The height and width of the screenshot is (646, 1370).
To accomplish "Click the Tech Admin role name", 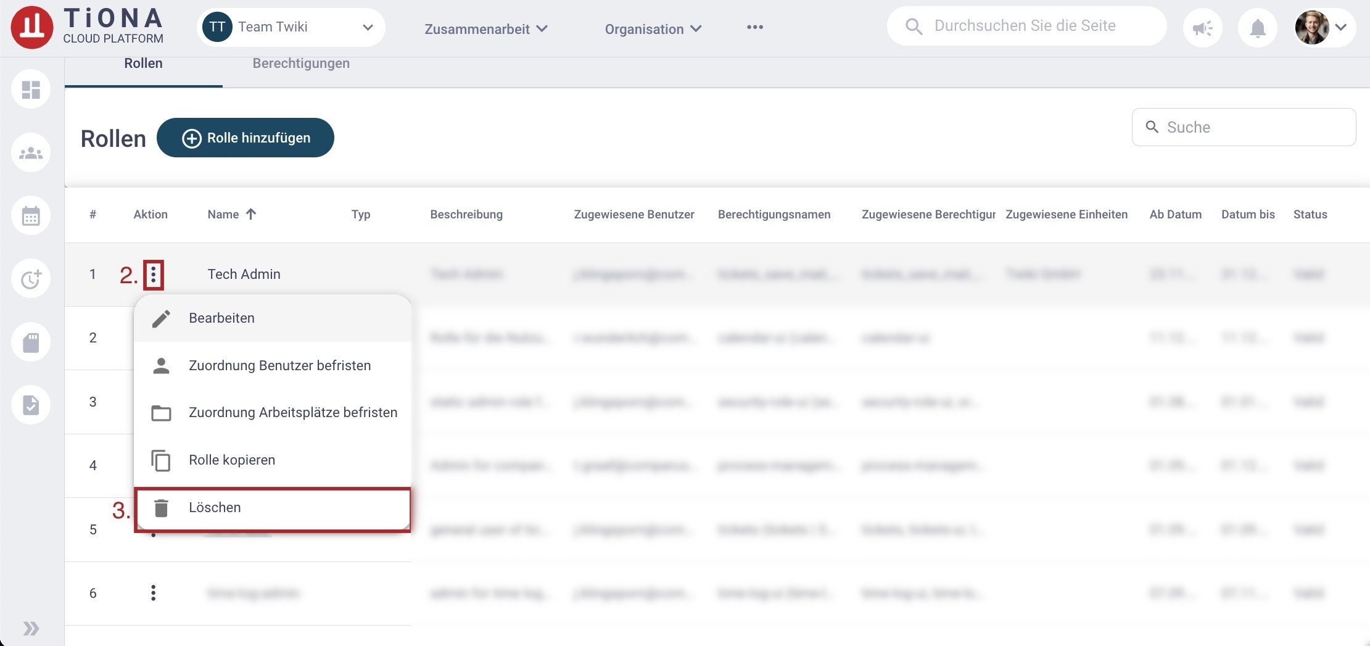I will pyautogui.click(x=244, y=274).
